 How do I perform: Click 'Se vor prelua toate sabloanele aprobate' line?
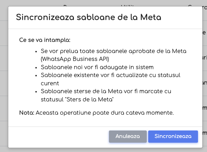(114, 51)
